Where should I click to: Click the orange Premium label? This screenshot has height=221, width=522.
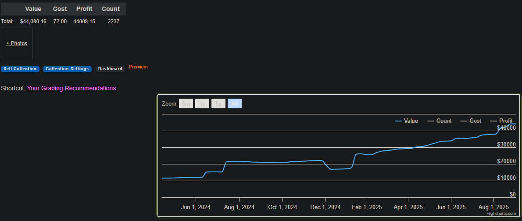[138, 67]
